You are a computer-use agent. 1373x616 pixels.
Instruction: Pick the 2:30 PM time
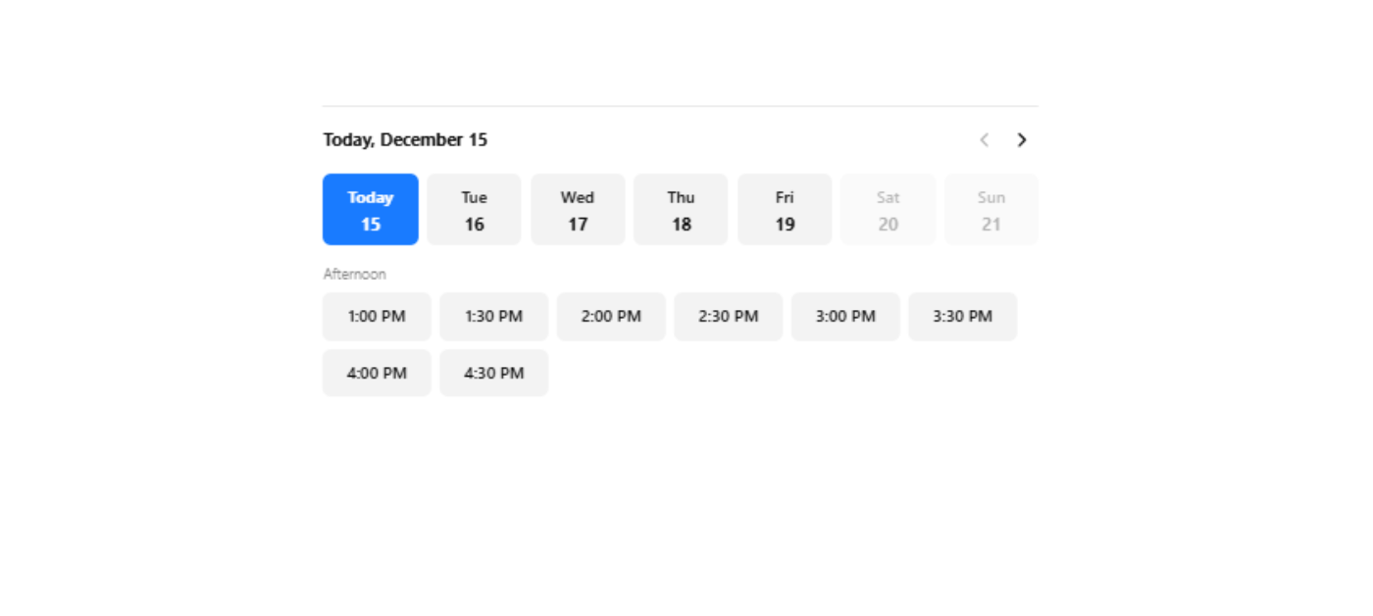coord(728,316)
